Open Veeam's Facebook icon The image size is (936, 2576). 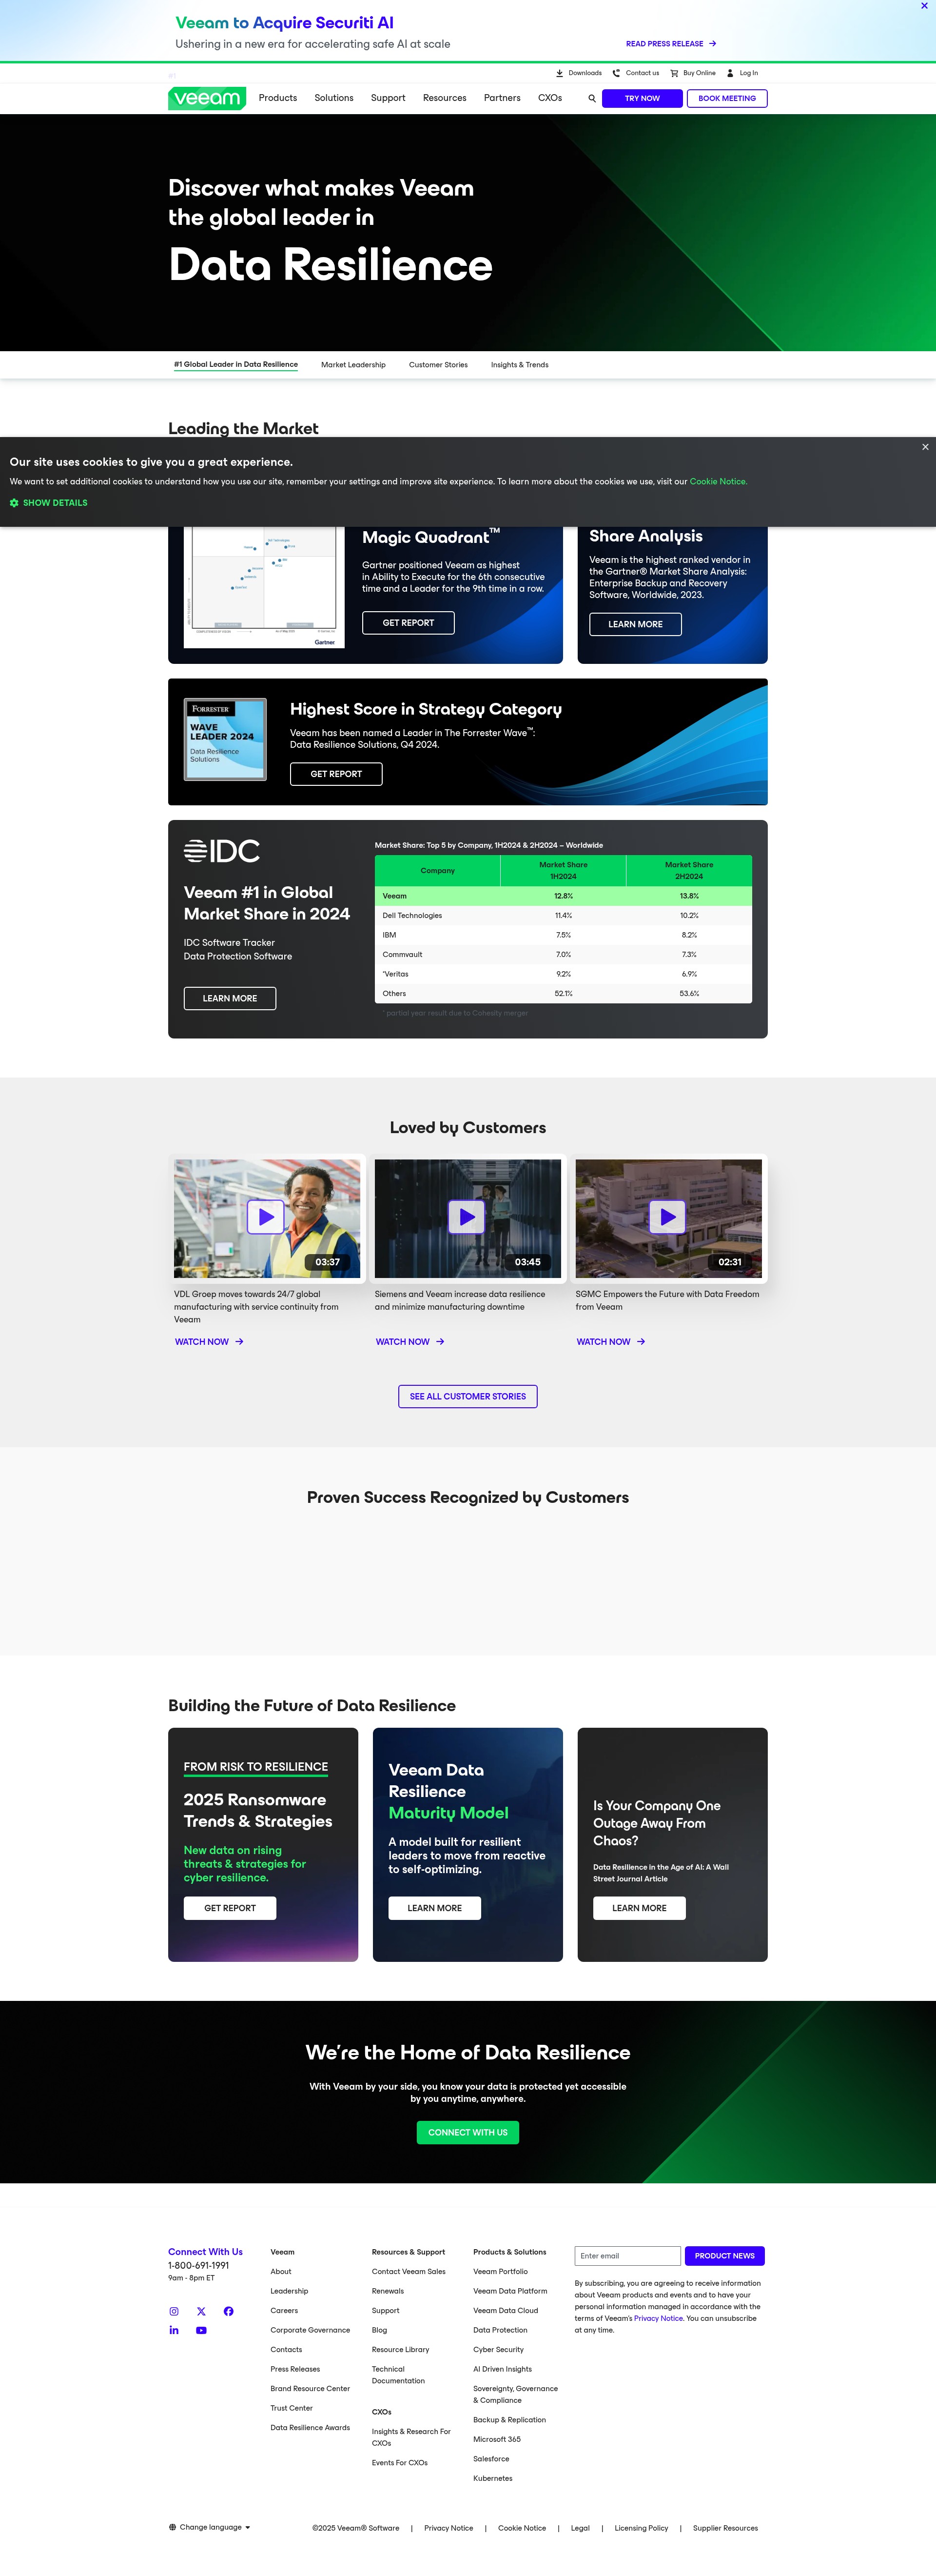(229, 2311)
